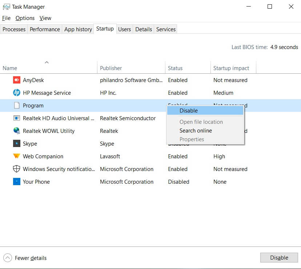Sort by the Name column header
The image size is (301, 269).
[10, 68]
